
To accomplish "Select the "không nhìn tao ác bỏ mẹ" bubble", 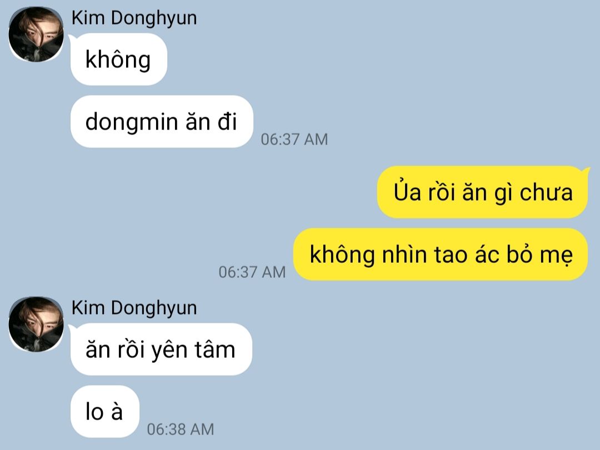I will [x=441, y=254].
